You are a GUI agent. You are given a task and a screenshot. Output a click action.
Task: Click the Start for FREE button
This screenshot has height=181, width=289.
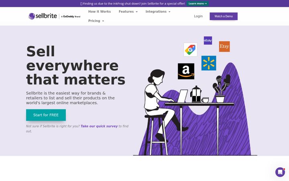[x=46, y=115]
